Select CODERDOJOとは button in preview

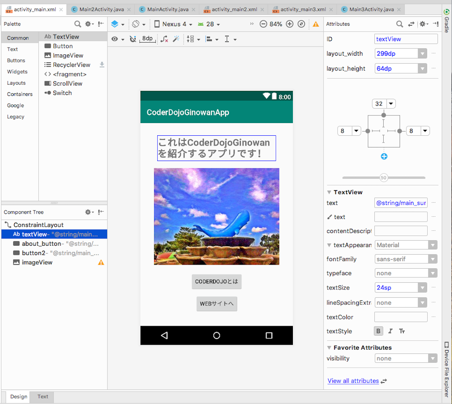pyautogui.click(x=217, y=282)
